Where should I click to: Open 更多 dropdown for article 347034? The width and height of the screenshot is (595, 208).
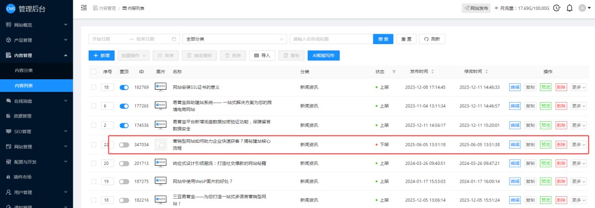[x=578, y=145]
